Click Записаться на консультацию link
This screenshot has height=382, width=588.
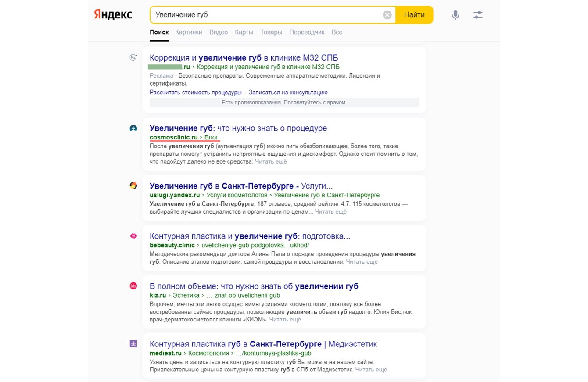pos(288,93)
